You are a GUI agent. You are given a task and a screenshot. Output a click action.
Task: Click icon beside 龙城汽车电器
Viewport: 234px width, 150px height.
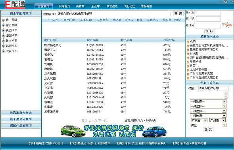[x=188, y=70]
